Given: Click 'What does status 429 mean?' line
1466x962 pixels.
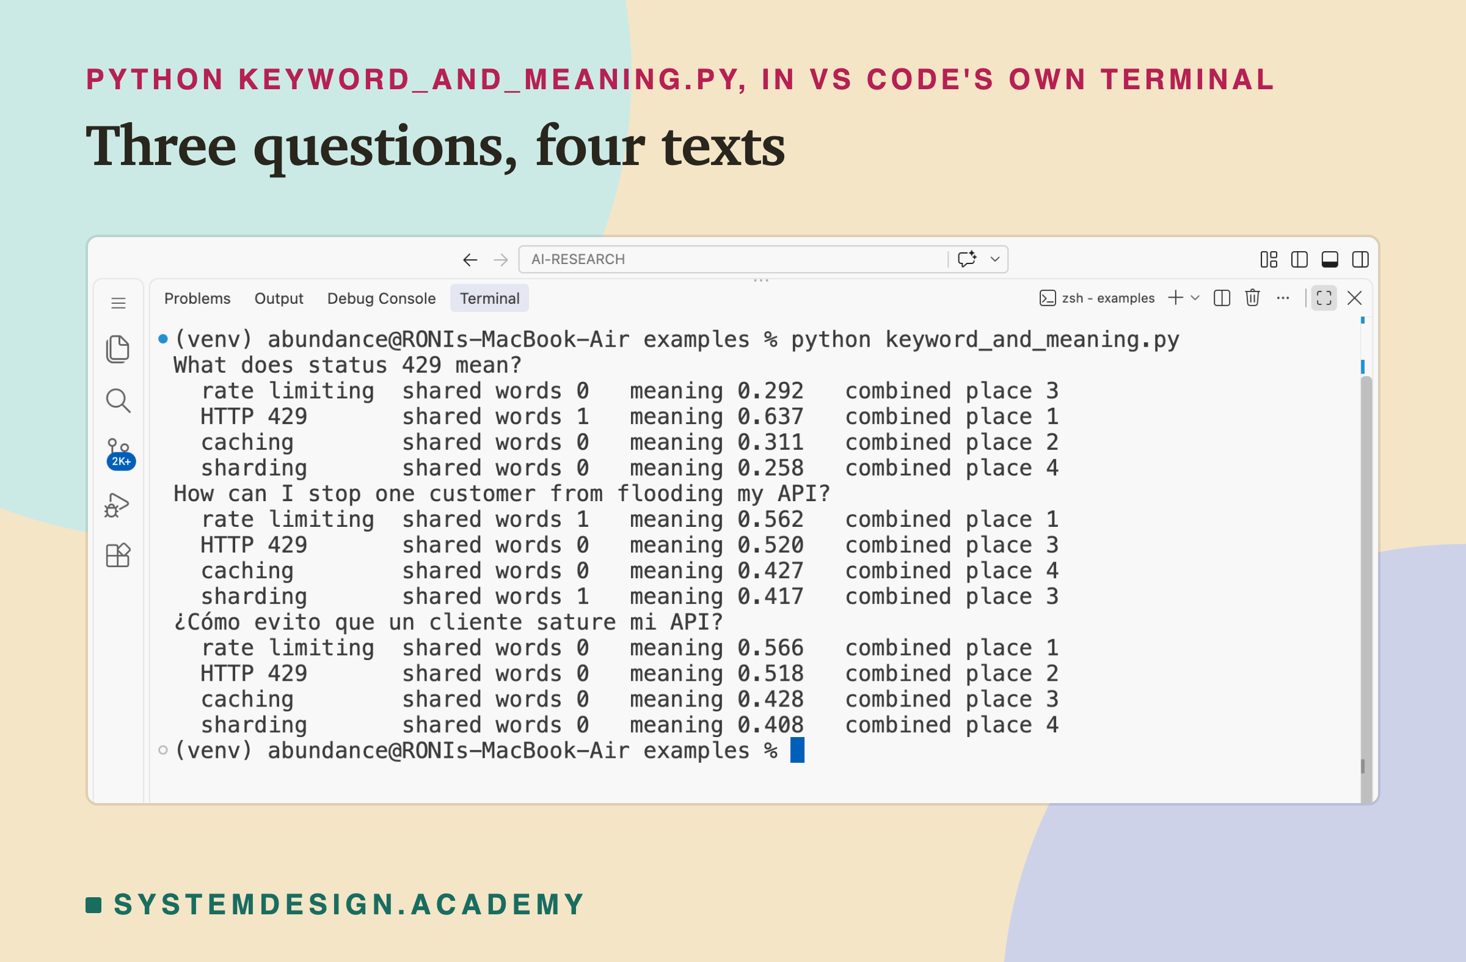Looking at the screenshot, I should click(x=348, y=365).
